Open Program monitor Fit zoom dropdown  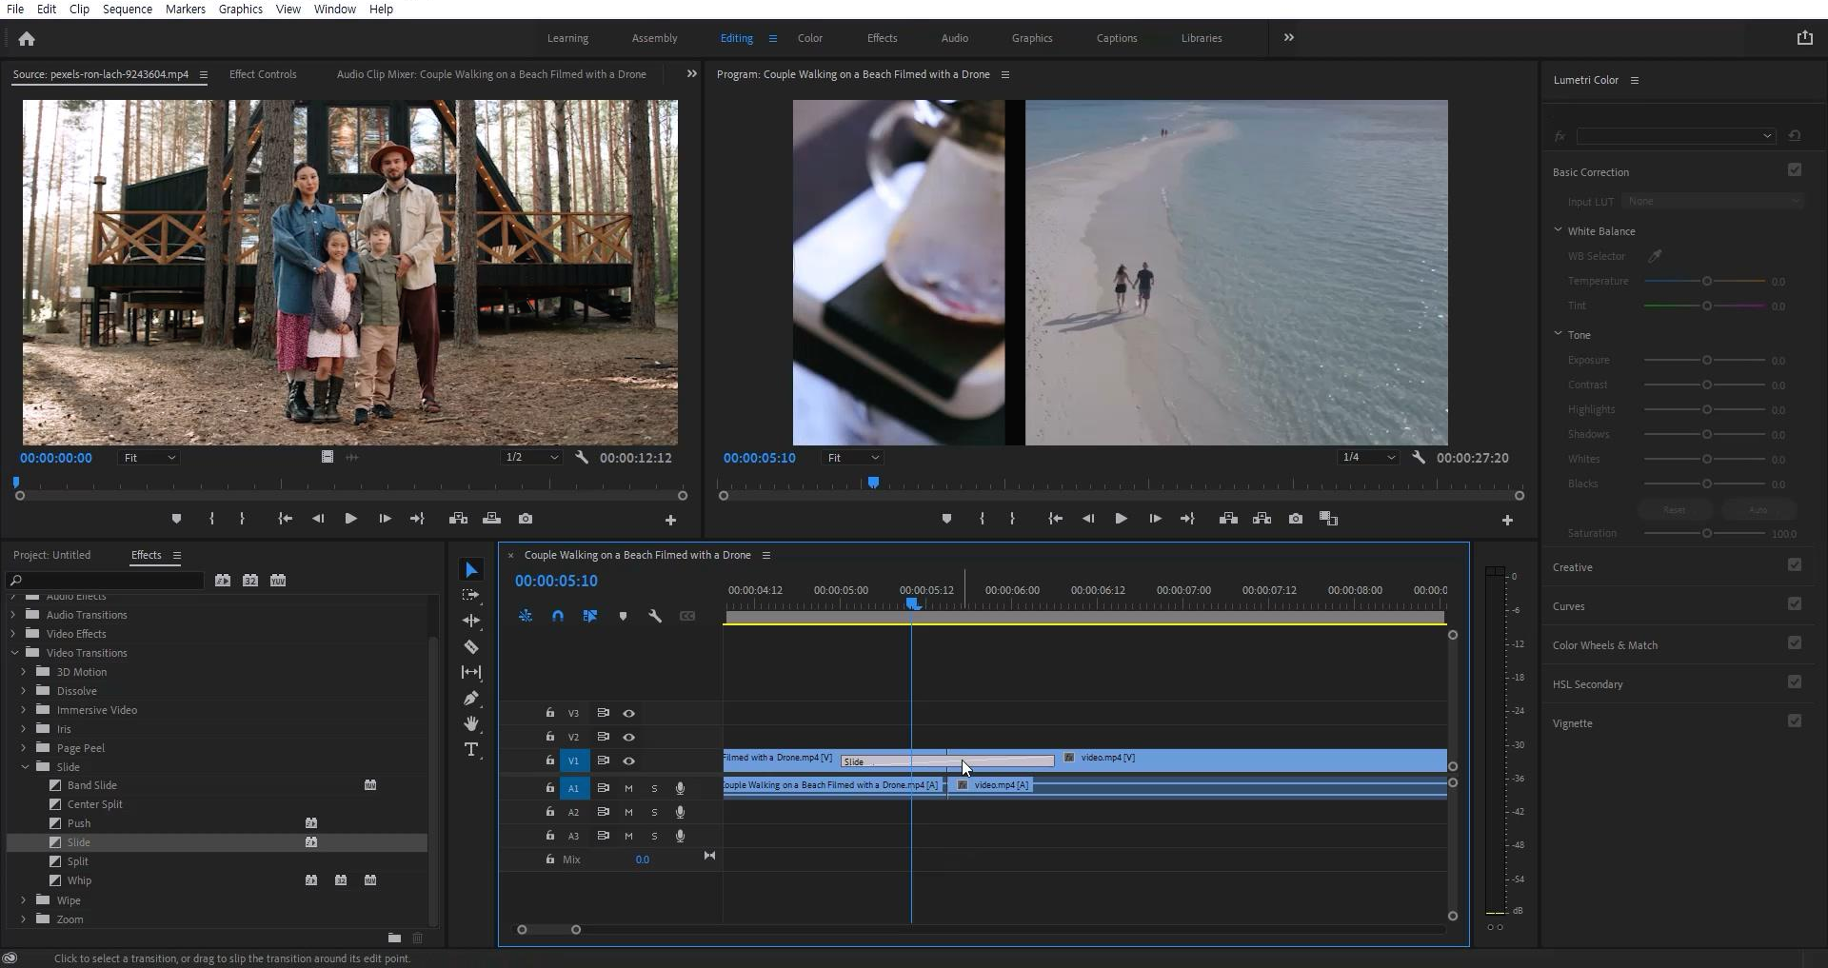coord(853,458)
